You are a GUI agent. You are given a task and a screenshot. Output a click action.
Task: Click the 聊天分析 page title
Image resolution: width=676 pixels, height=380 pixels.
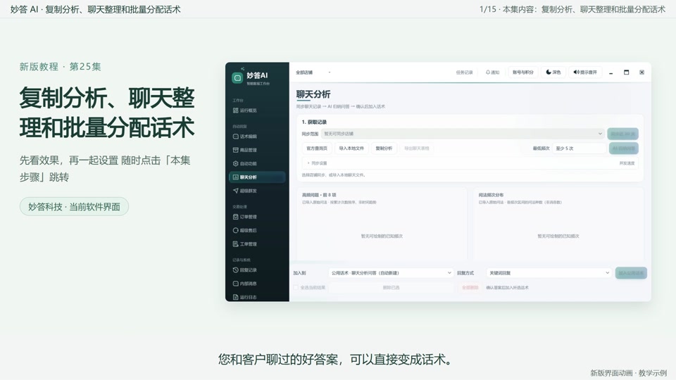(313, 94)
